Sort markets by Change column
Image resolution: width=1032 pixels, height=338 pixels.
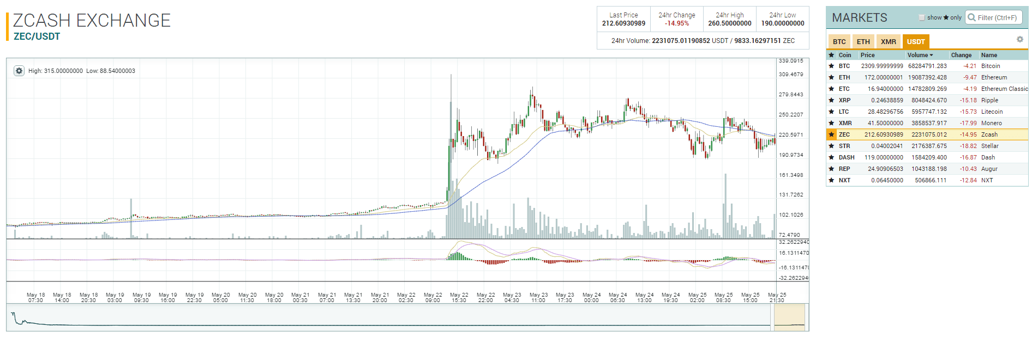pos(961,55)
